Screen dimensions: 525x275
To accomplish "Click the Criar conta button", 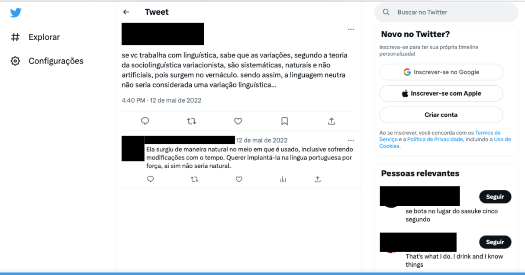I will pos(441,115).
